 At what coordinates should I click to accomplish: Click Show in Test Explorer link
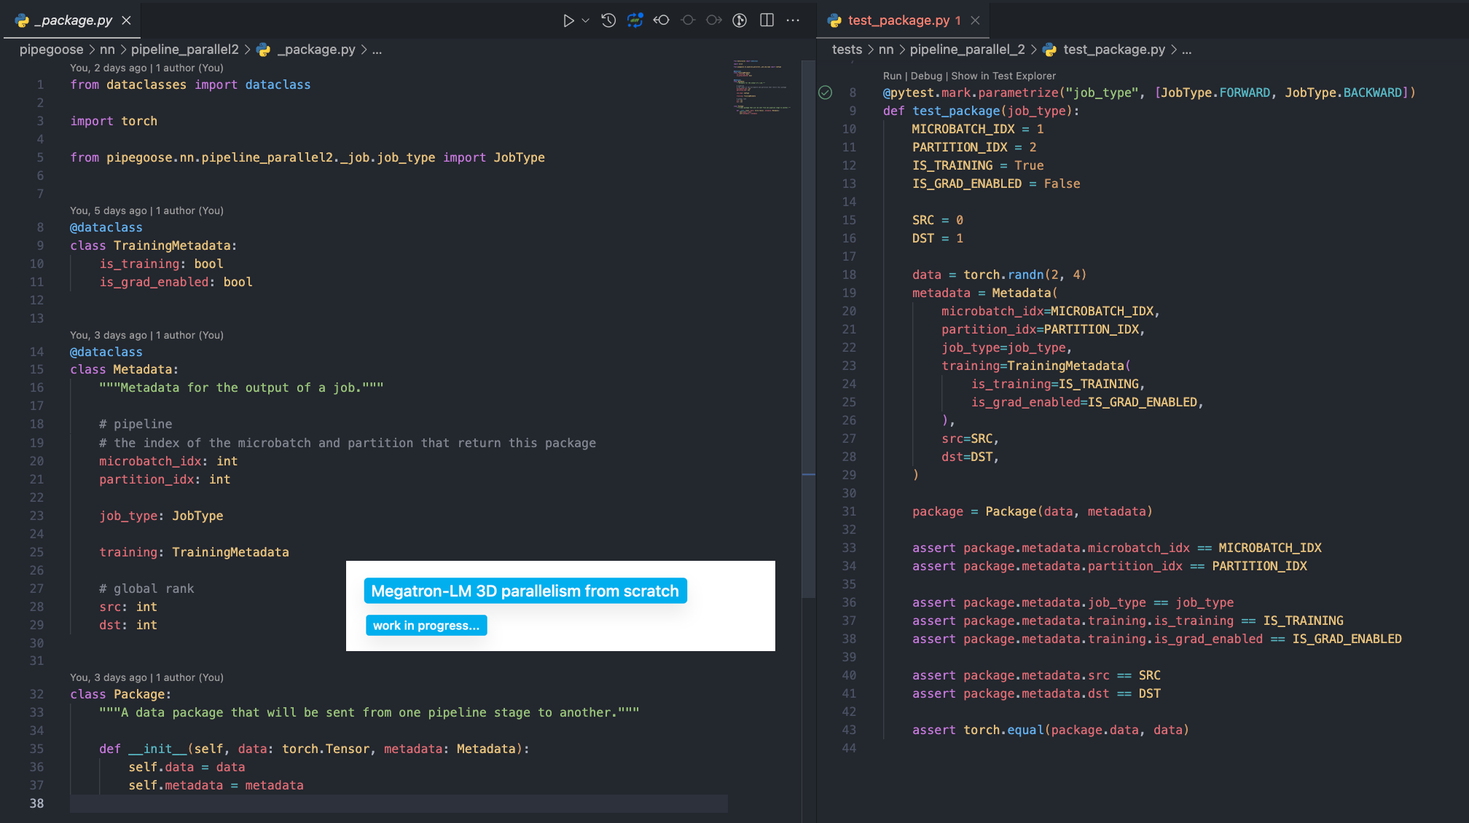click(1003, 76)
